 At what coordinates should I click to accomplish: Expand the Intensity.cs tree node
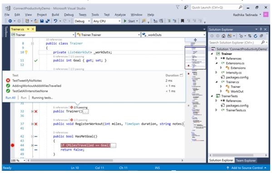click(x=216, y=72)
